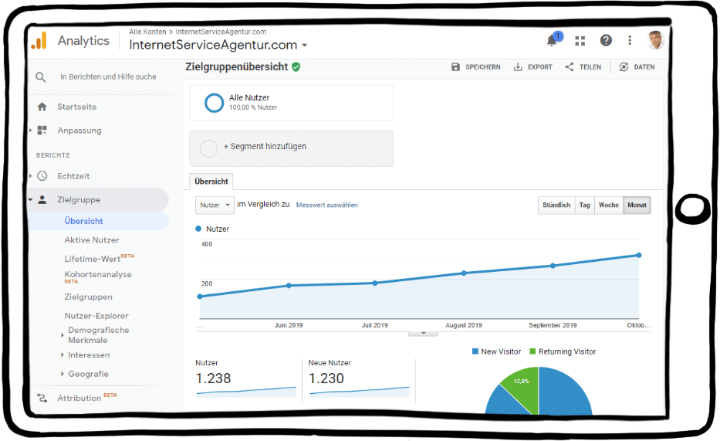
Task: Click the Anpassung dashboard icon
Action: [x=42, y=130]
